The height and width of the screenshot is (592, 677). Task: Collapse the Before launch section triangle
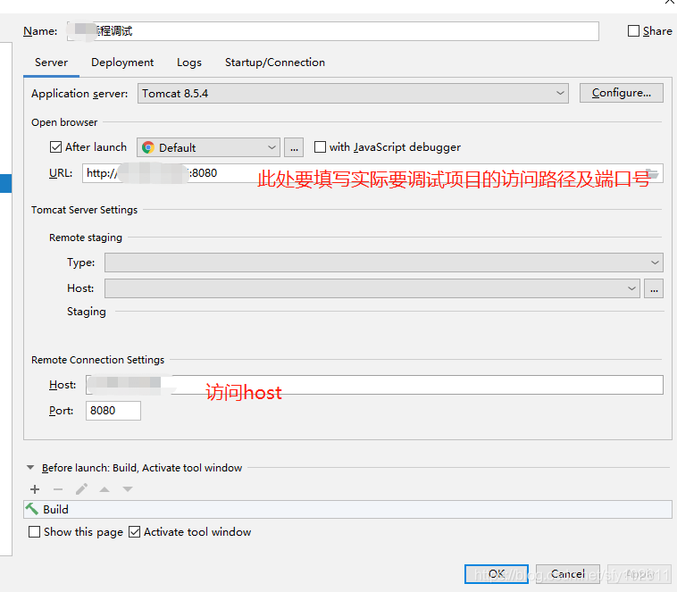pos(31,468)
